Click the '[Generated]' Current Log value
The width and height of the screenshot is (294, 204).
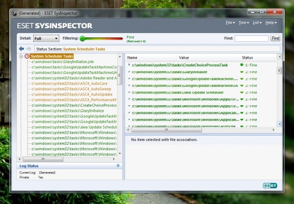[x=47, y=173]
